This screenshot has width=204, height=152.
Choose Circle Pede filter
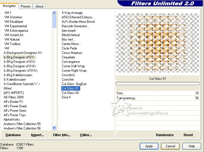coord(69,48)
